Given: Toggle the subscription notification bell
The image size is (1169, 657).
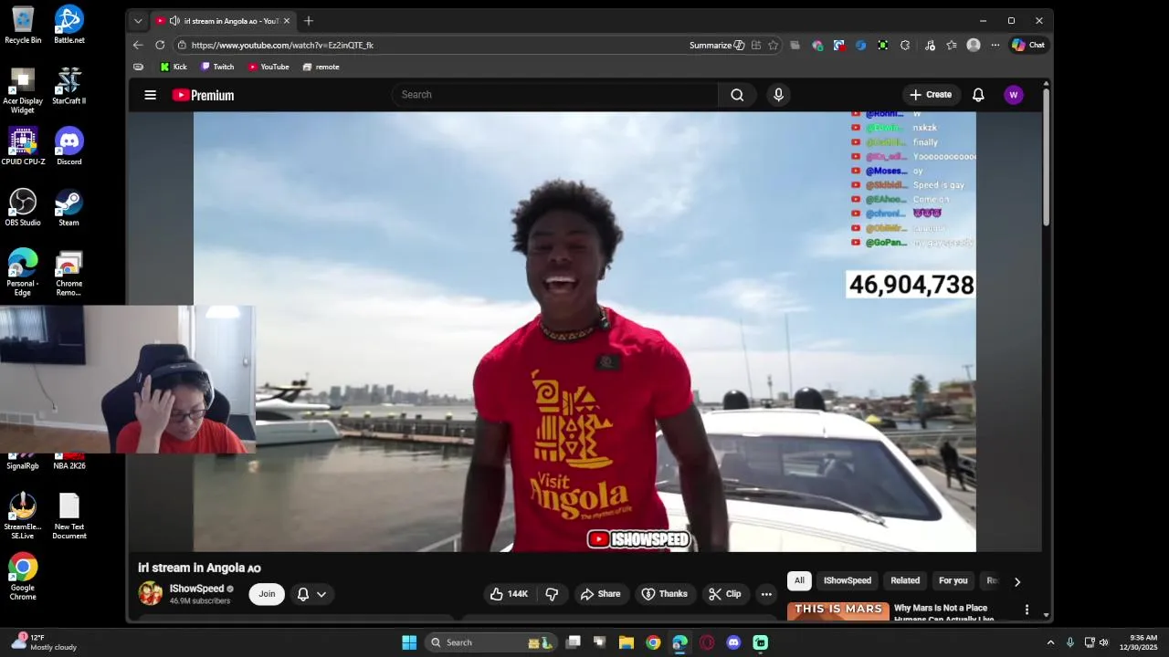Looking at the screenshot, I should 303,594.
